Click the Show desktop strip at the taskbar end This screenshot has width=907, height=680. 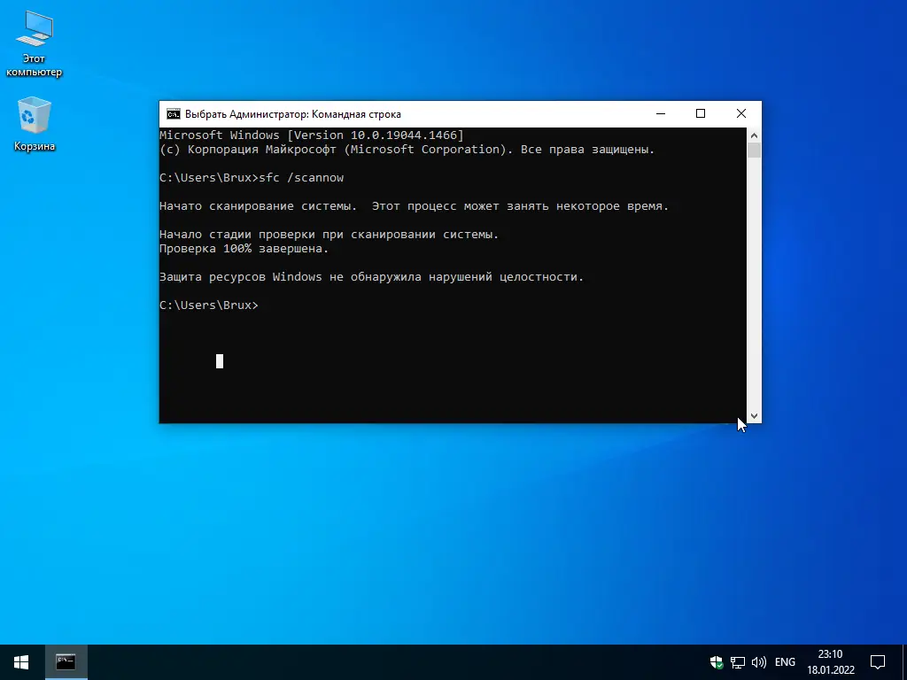coord(904,662)
